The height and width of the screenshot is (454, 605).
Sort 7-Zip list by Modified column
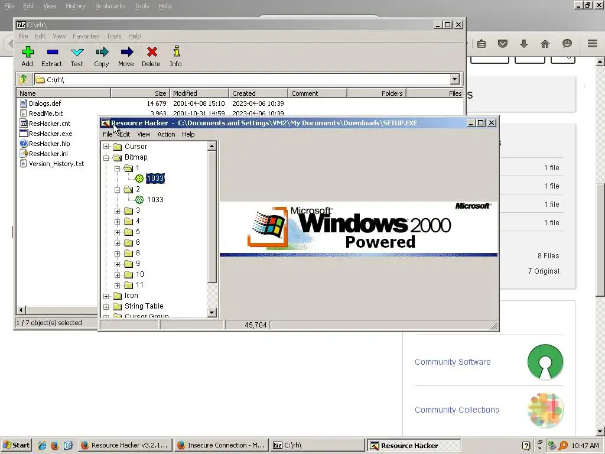tap(200, 93)
